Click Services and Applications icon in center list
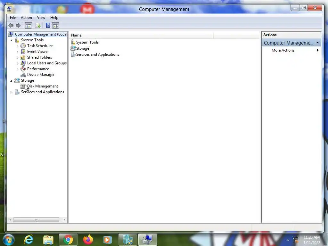This screenshot has width=328, height=246. 73,54
